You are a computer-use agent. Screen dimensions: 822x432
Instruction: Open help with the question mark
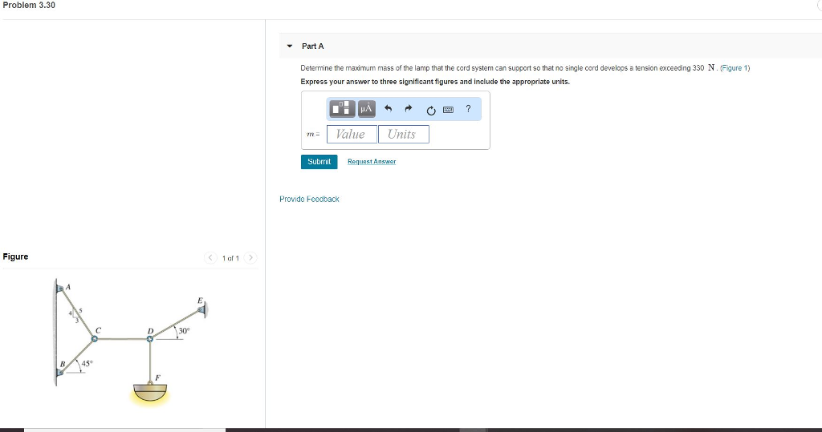[468, 109]
